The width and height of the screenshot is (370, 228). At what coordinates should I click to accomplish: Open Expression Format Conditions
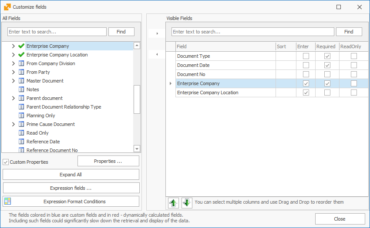pos(71,202)
